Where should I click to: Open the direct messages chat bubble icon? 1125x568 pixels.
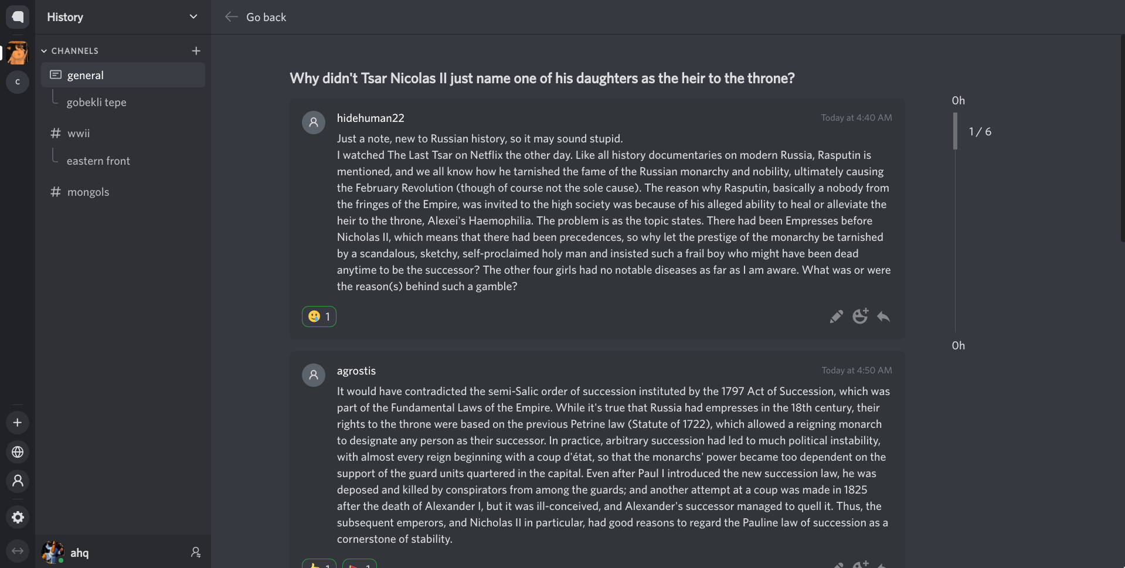coord(18,17)
